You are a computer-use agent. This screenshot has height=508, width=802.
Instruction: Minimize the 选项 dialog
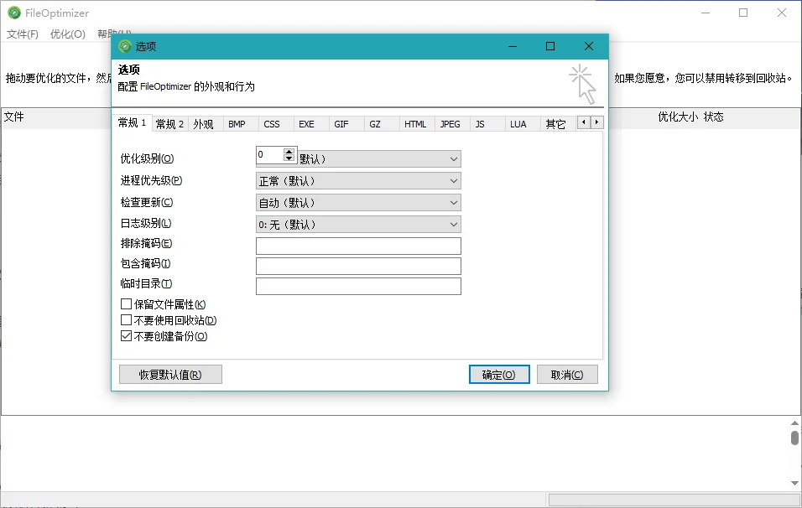[513, 46]
